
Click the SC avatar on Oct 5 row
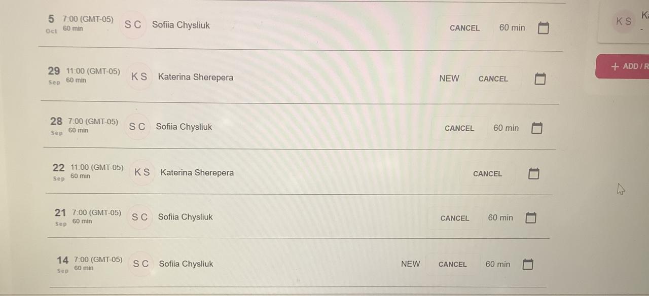click(133, 24)
